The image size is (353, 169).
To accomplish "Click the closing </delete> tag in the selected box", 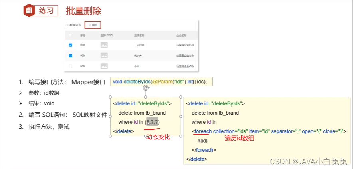I will pyautogui.click(x=123, y=131).
